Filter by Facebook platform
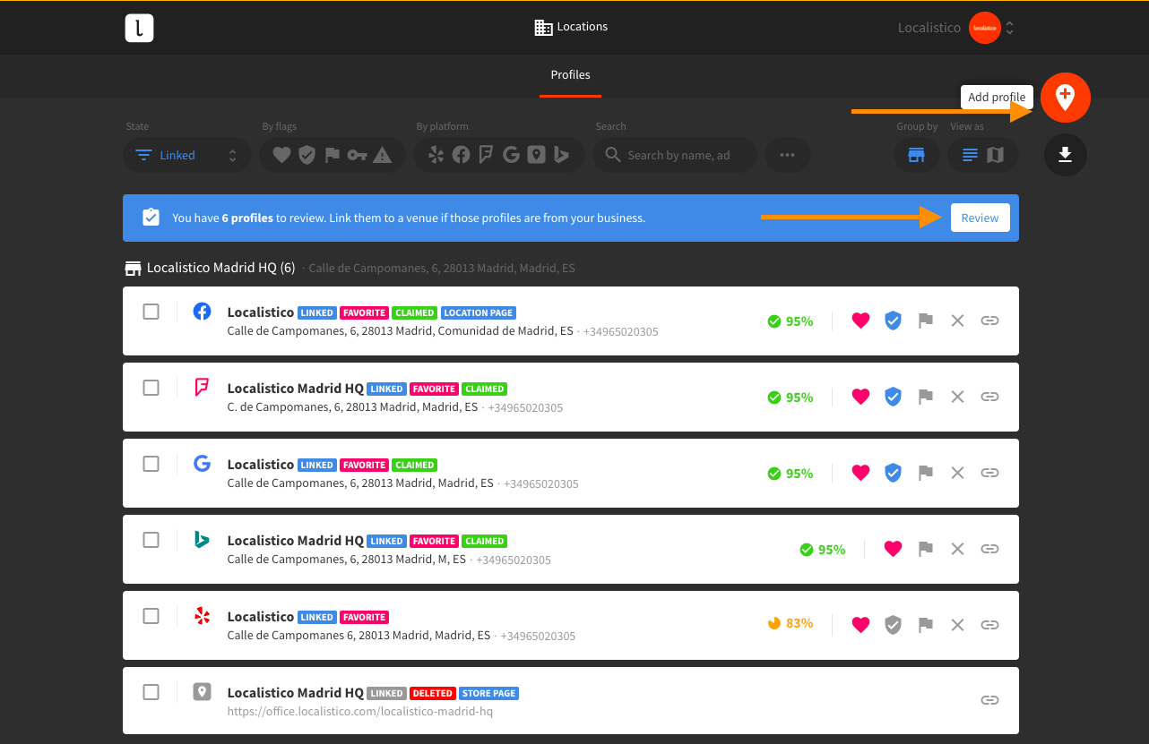Image resolution: width=1149 pixels, height=744 pixels. coord(461,155)
